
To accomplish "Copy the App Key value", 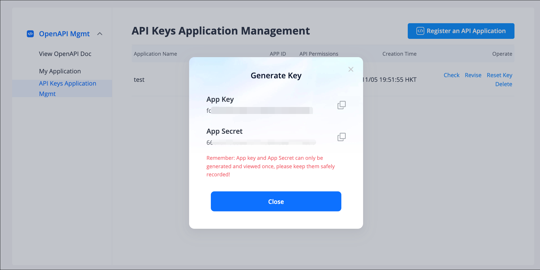I will tap(341, 105).
